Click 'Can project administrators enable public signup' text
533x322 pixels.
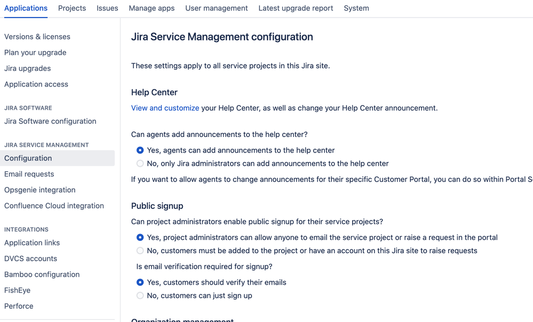click(x=257, y=222)
